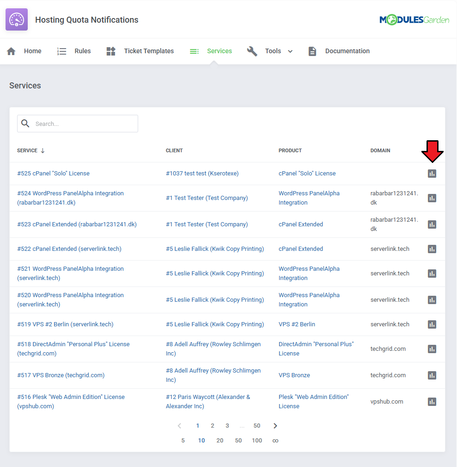Open usage chart for service #521
This screenshot has width=457, height=467.
coord(432,274)
